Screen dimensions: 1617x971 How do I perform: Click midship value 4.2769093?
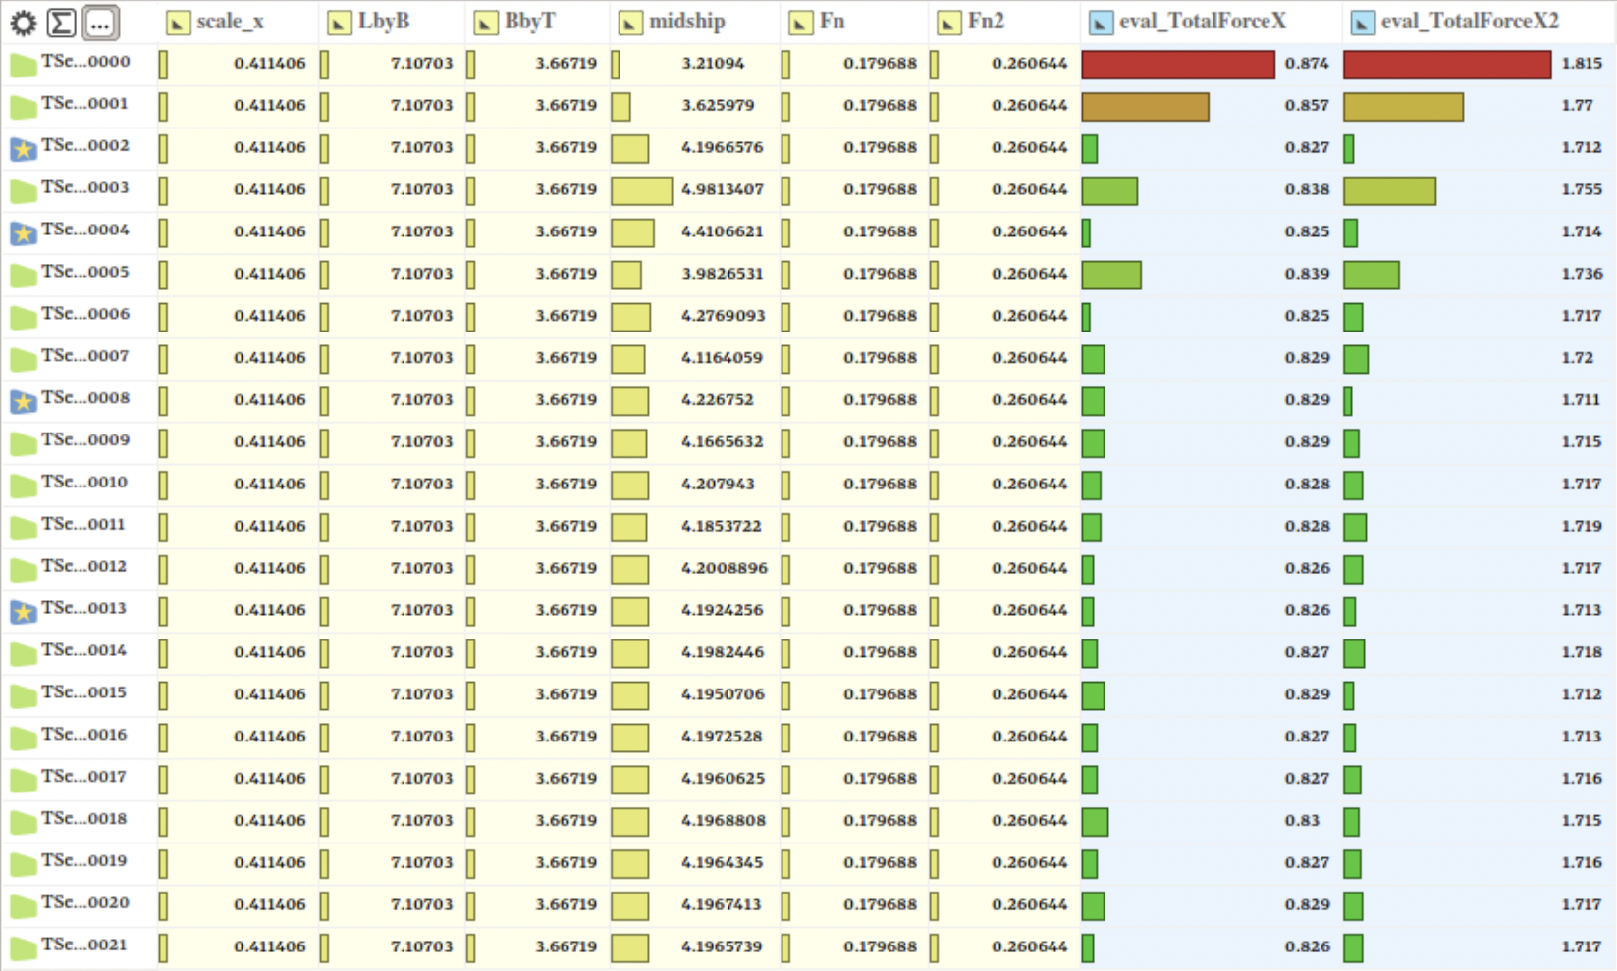click(x=723, y=317)
